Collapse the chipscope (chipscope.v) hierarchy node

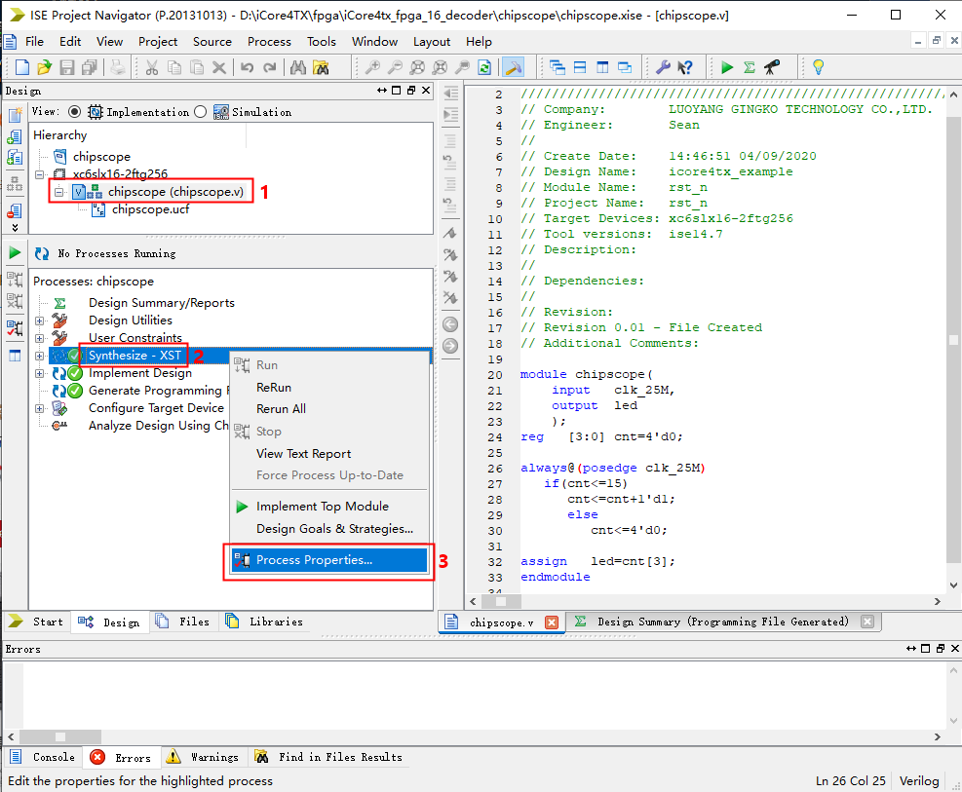[59, 192]
